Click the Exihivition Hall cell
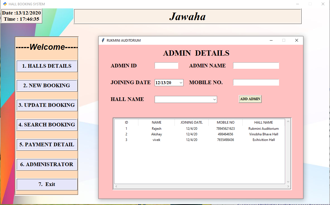This screenshot has width=330, height=205. click(x=264, y=140)
